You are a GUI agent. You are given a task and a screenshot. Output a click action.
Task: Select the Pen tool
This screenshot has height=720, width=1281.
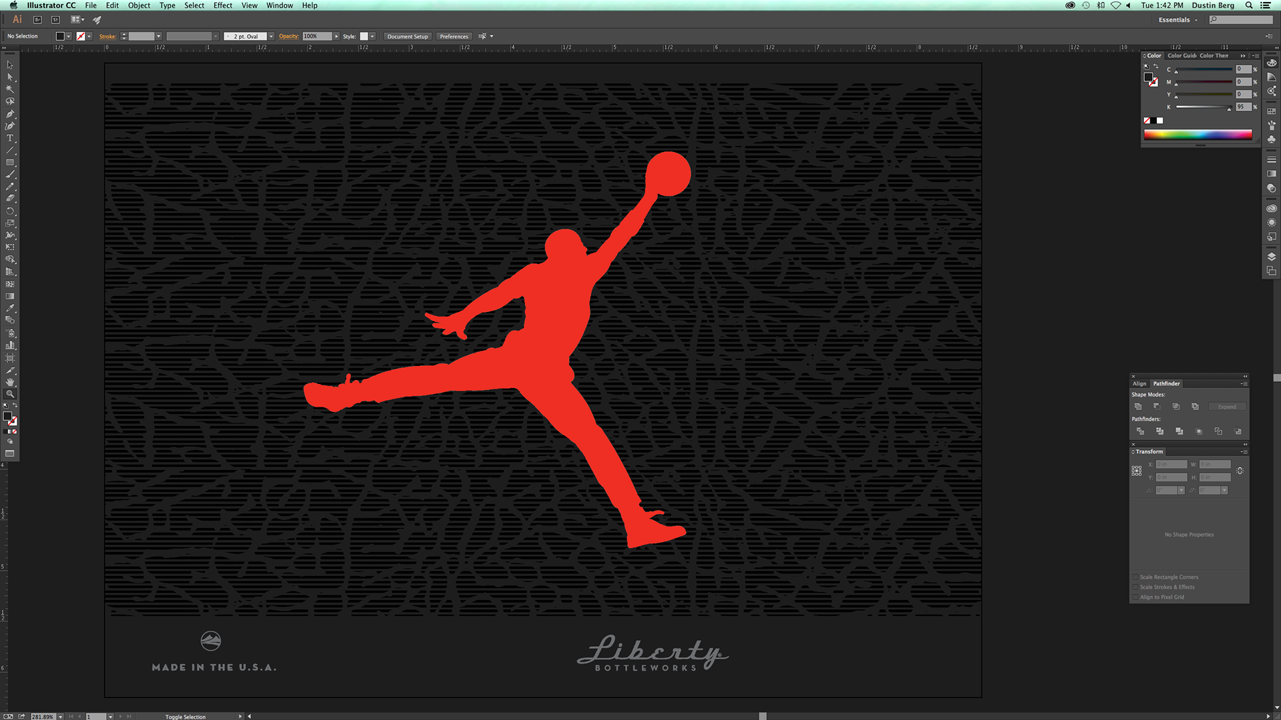(x=10, y=114)
